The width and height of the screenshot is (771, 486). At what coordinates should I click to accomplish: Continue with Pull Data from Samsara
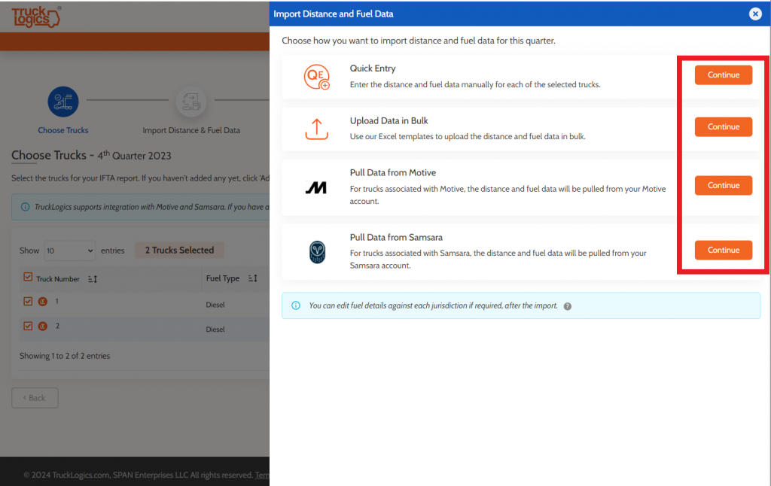tap(724, 250)
